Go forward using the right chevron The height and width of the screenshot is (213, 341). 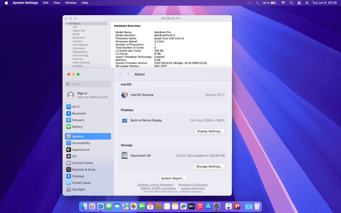coord(129,74)
